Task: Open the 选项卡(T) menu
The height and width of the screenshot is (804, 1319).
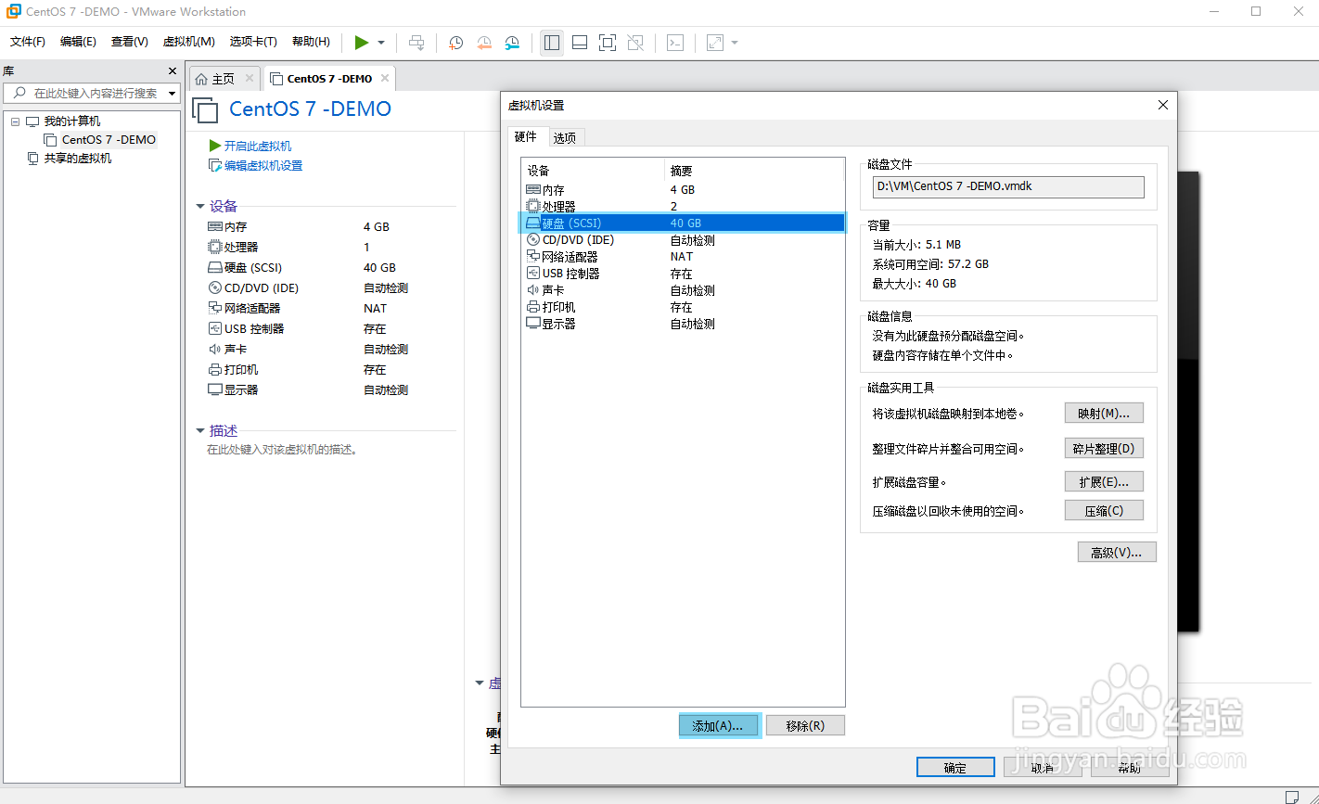Action: [x=253, y=42]
